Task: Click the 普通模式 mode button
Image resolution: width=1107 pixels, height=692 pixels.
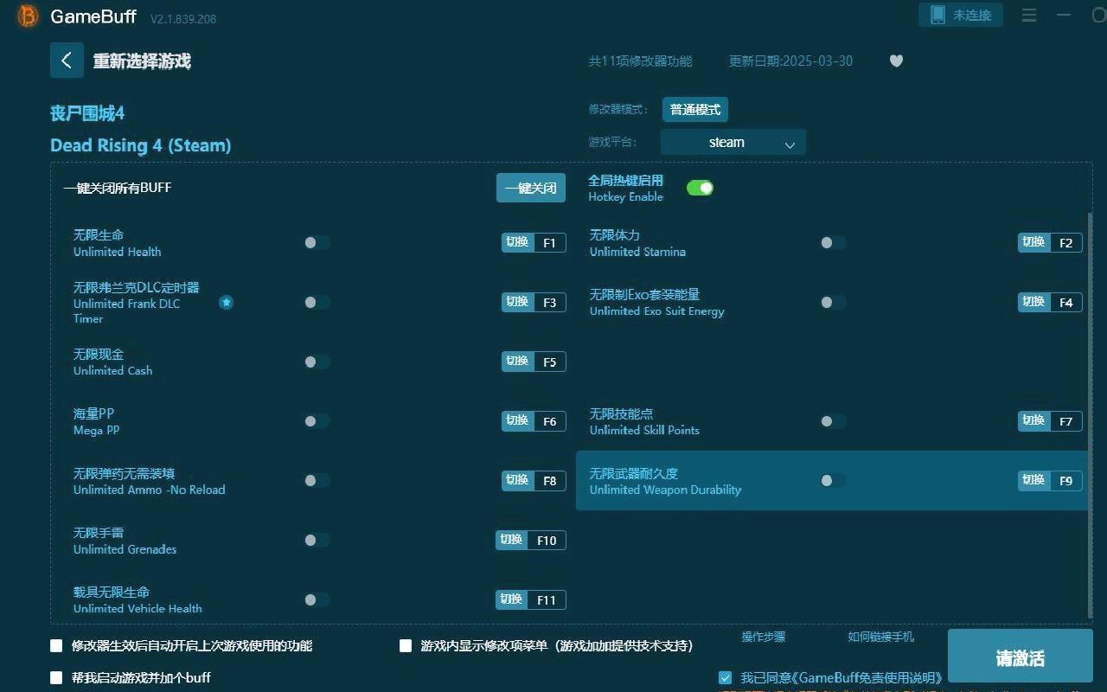Action: click(695, 110)
